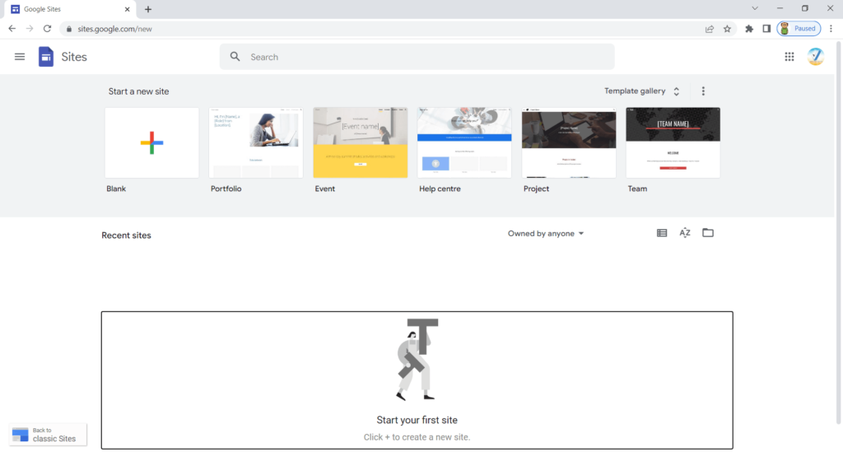
Task: Close the Google Sites tab
Action: pos(128,9)
